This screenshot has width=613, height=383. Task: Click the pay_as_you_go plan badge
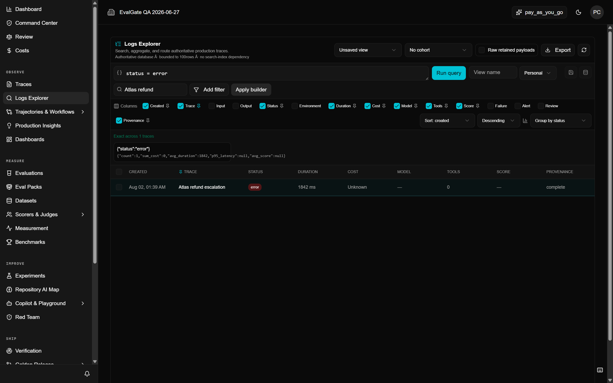point(539,12)
